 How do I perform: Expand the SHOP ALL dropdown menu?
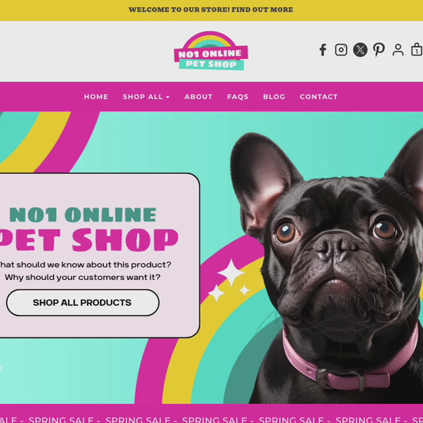coord(146,97)
